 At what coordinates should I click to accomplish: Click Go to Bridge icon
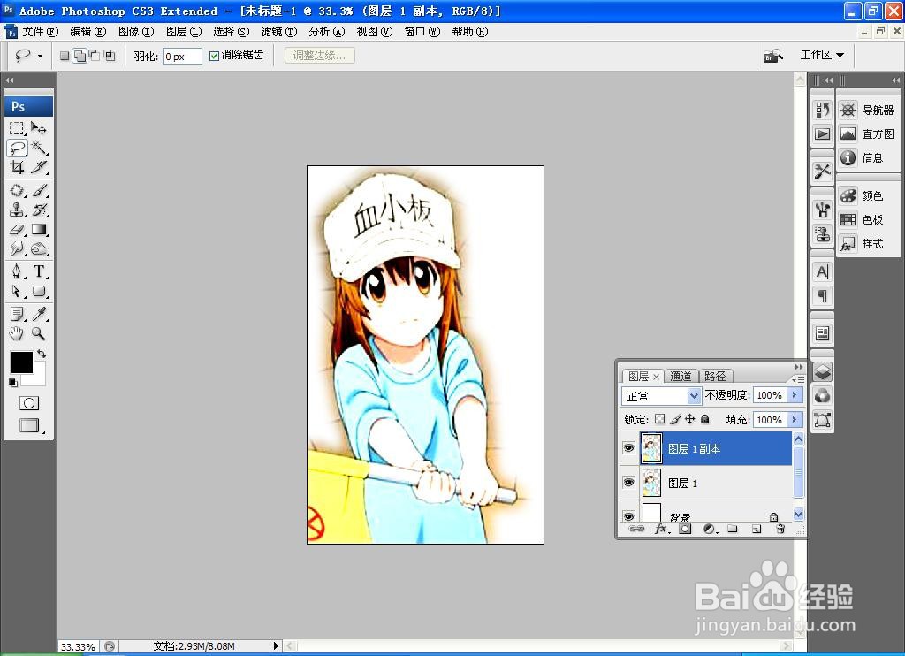(x=772, y=56)
